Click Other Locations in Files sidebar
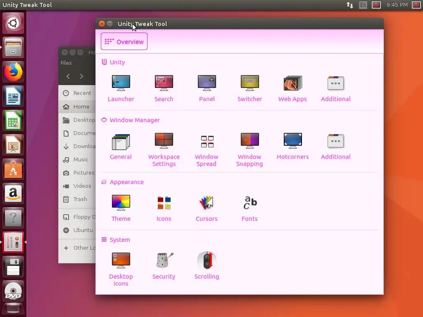Viewport: 423px width, 317px height. click(x=77, y=248)
